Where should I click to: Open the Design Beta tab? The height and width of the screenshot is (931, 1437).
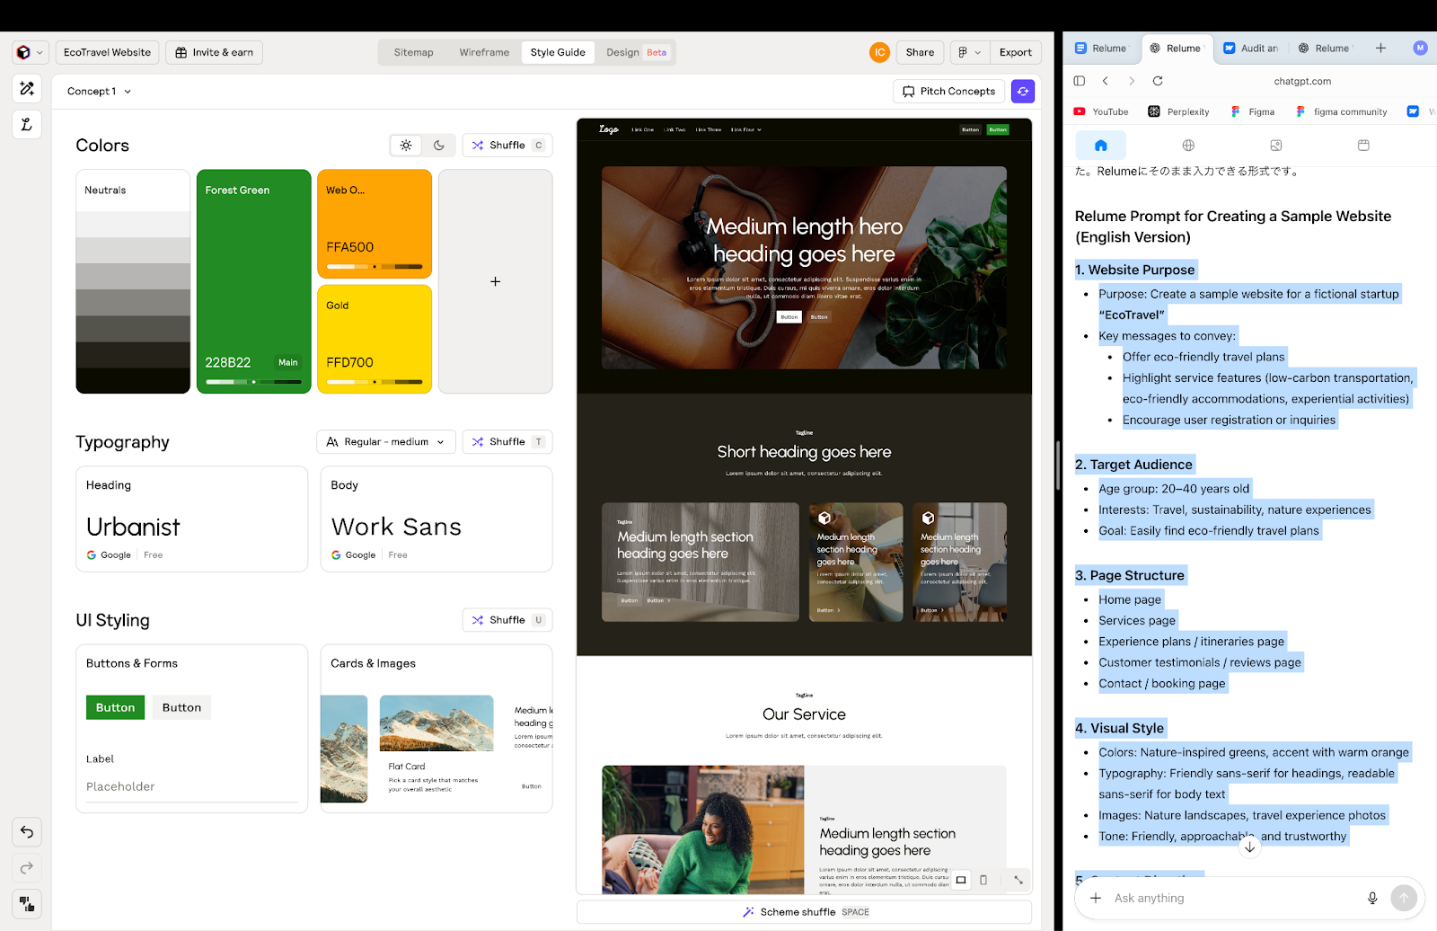(x=636, y=52)
